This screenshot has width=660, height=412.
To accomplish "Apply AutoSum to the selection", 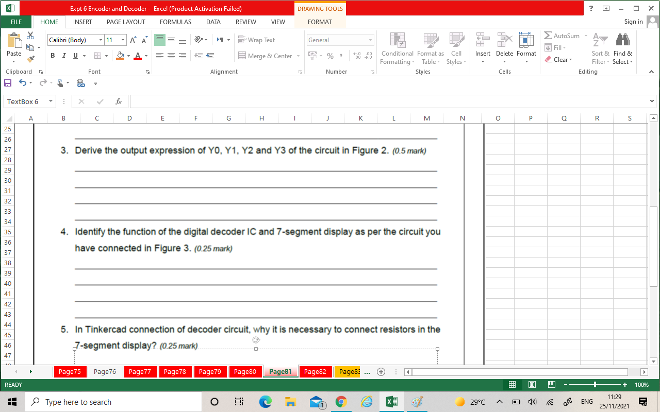I will coord(562,36).
